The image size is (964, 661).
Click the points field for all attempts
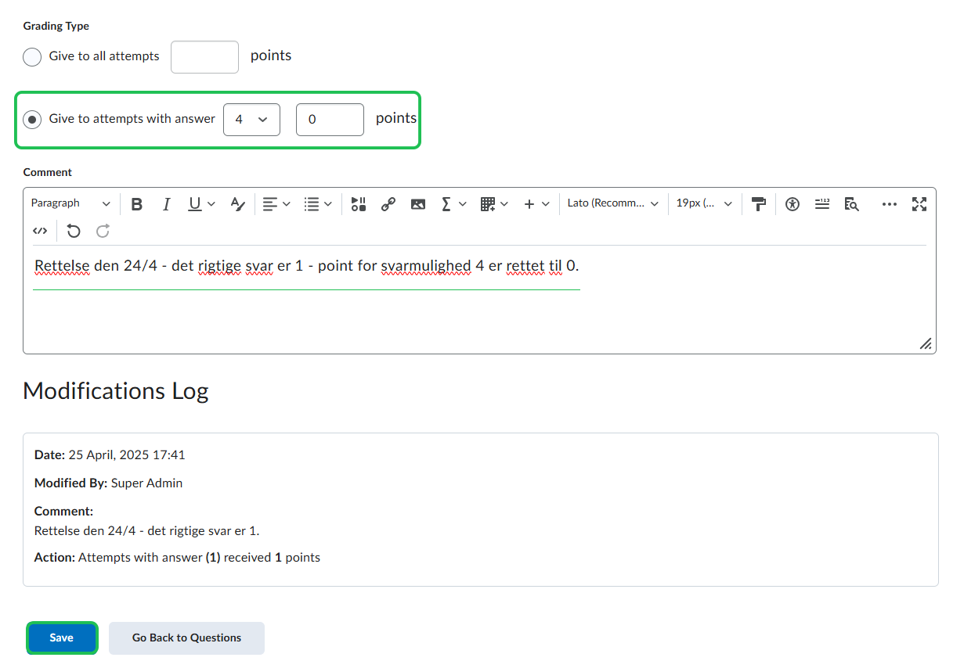click(204, 57)
